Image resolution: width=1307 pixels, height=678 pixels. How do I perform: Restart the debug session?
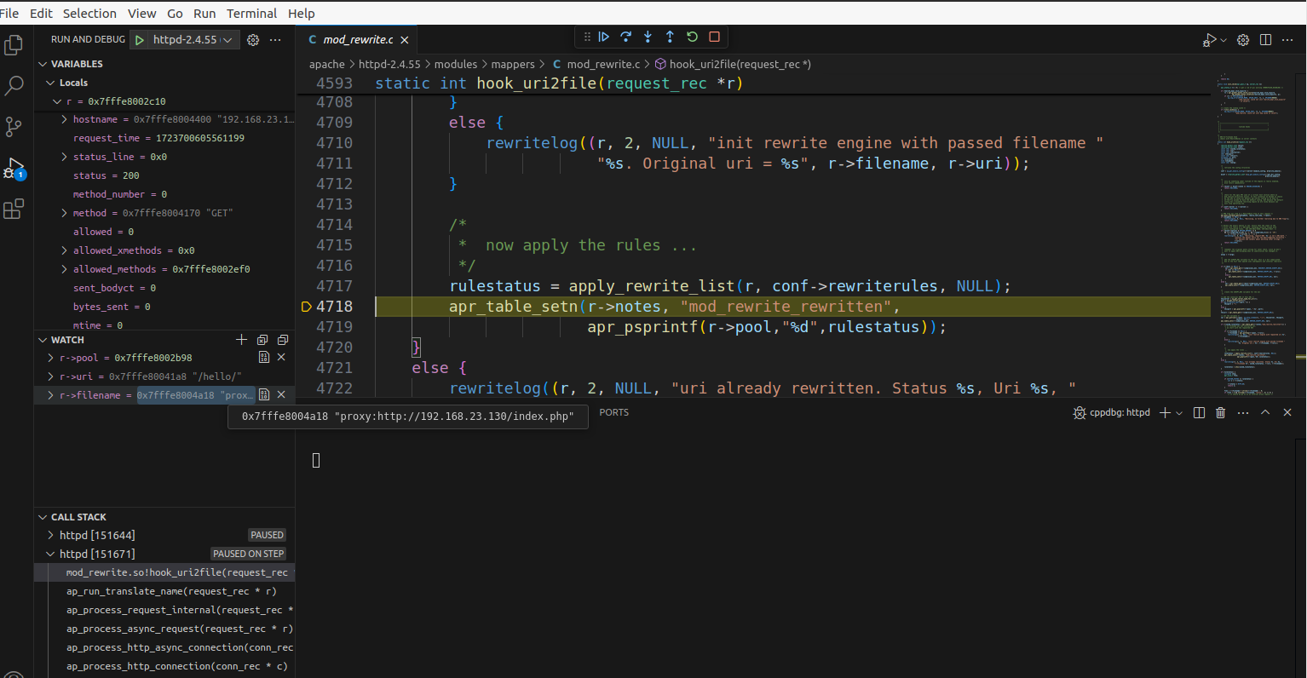pos(693,37)
